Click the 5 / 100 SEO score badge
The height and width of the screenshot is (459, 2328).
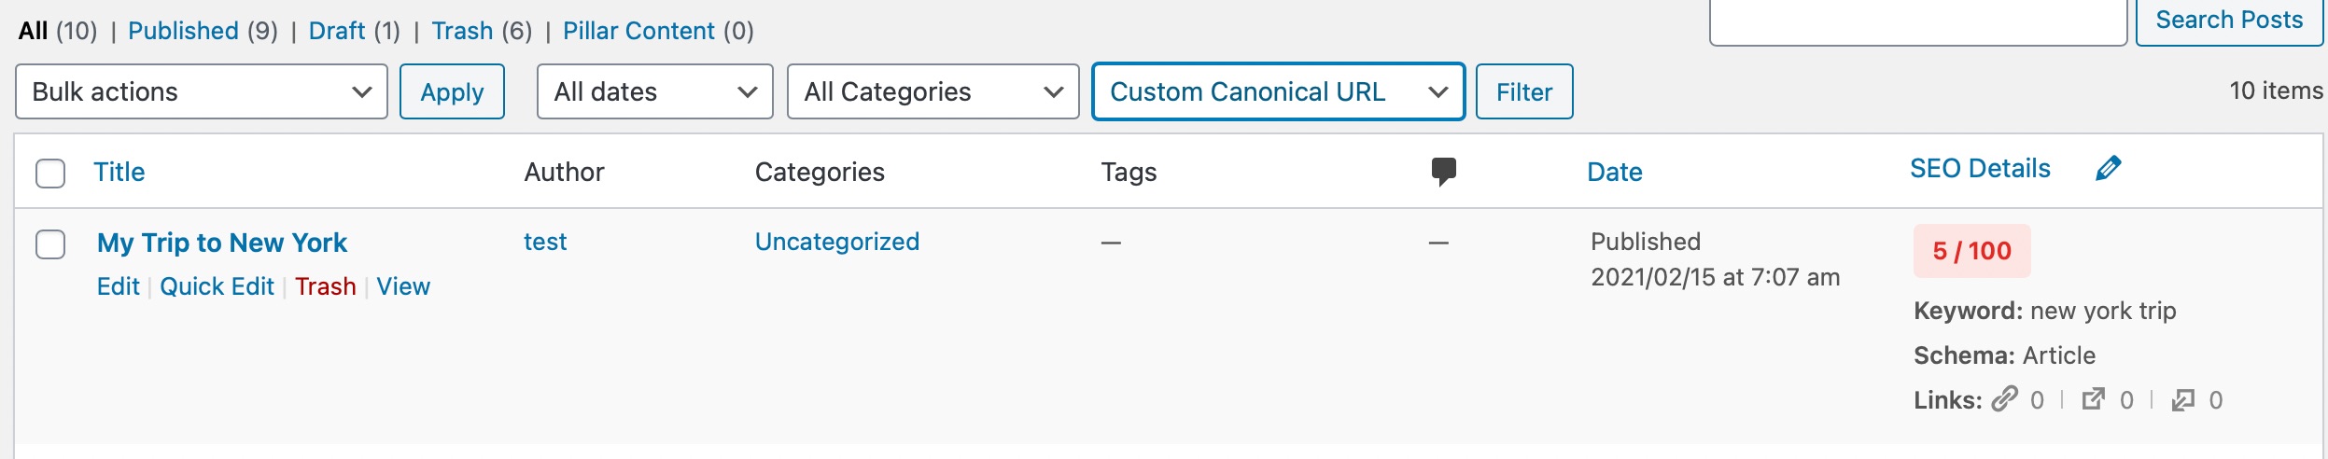coord(1971,251)
